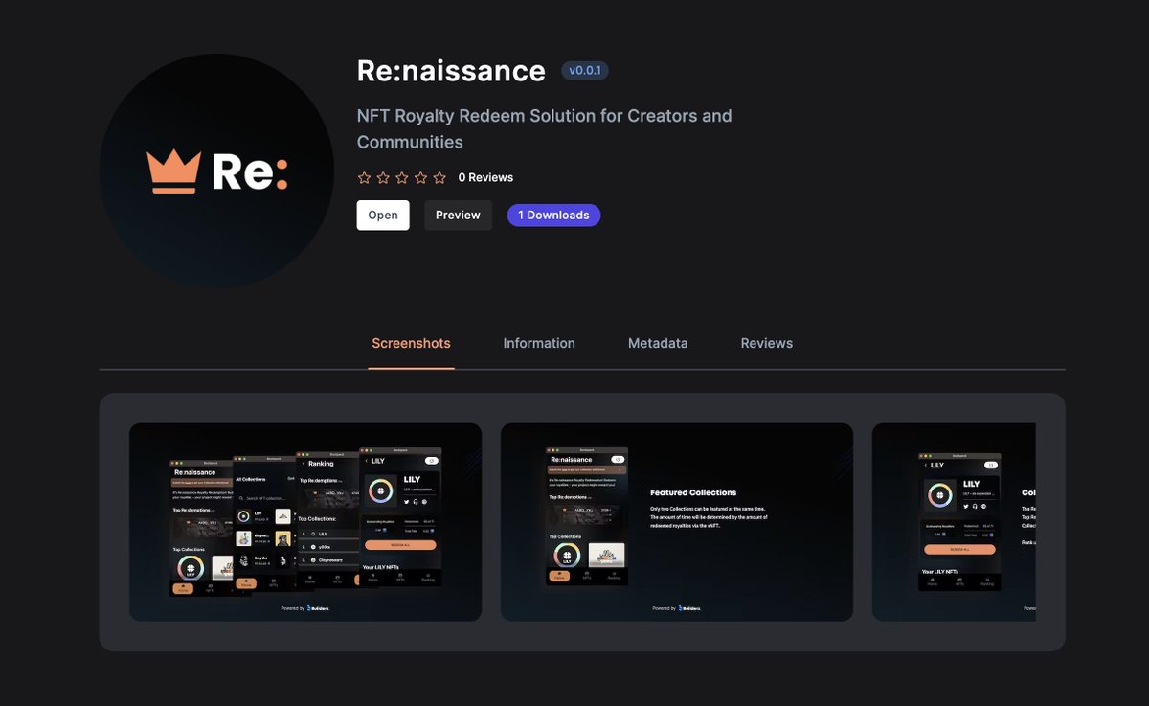
Task: Click the NFT Royalty Redeem Solution description
Action: [x=545, y=128]
